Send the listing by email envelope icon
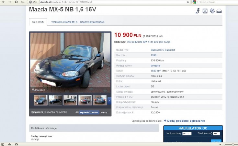238x146 pixels. [219, 11]
